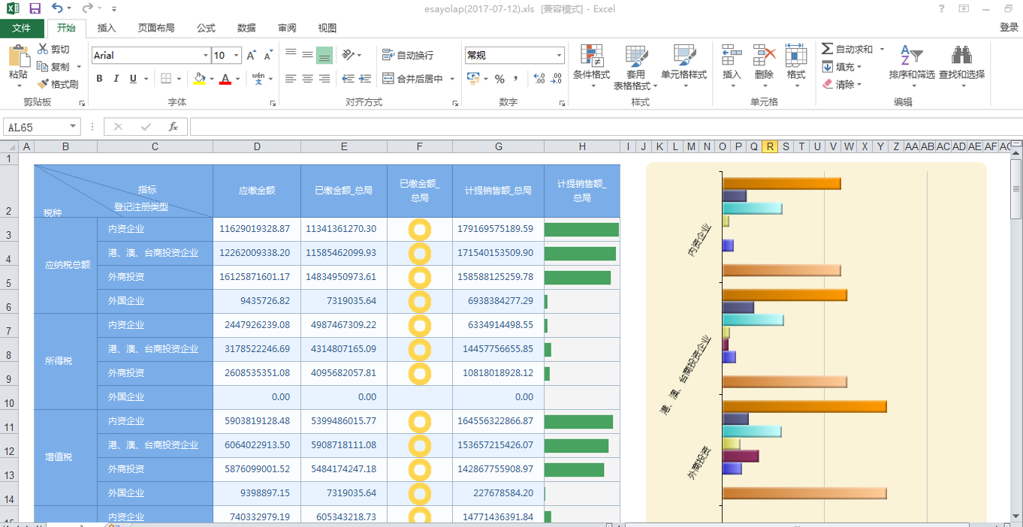Increase decimal places
This screenshot has width=1023, height=527.
coord(539,79)
